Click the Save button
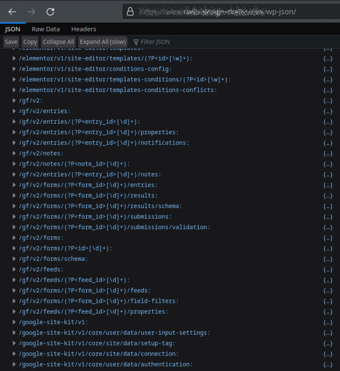This screenshot has height=371, width=340. coord(11,42)
